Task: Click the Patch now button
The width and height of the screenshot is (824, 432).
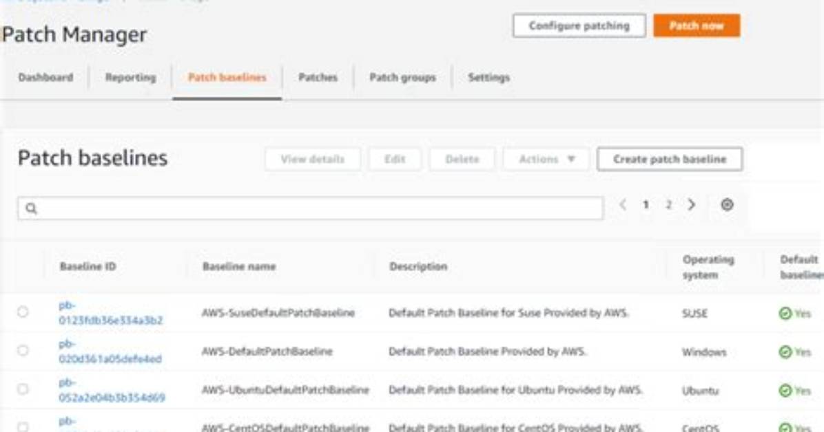Action: (697, 25)
